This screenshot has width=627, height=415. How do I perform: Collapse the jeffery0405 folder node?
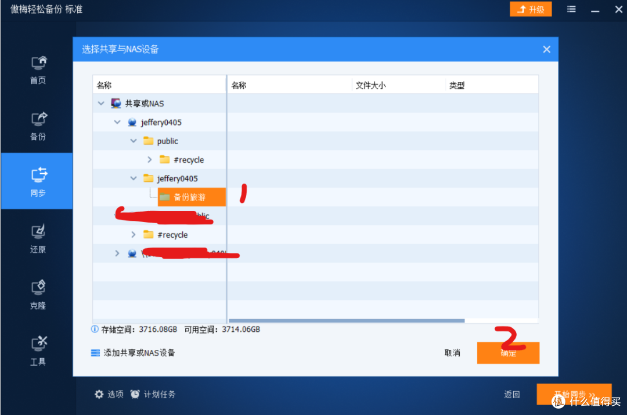pyautogui.click(x=134, y=178)
